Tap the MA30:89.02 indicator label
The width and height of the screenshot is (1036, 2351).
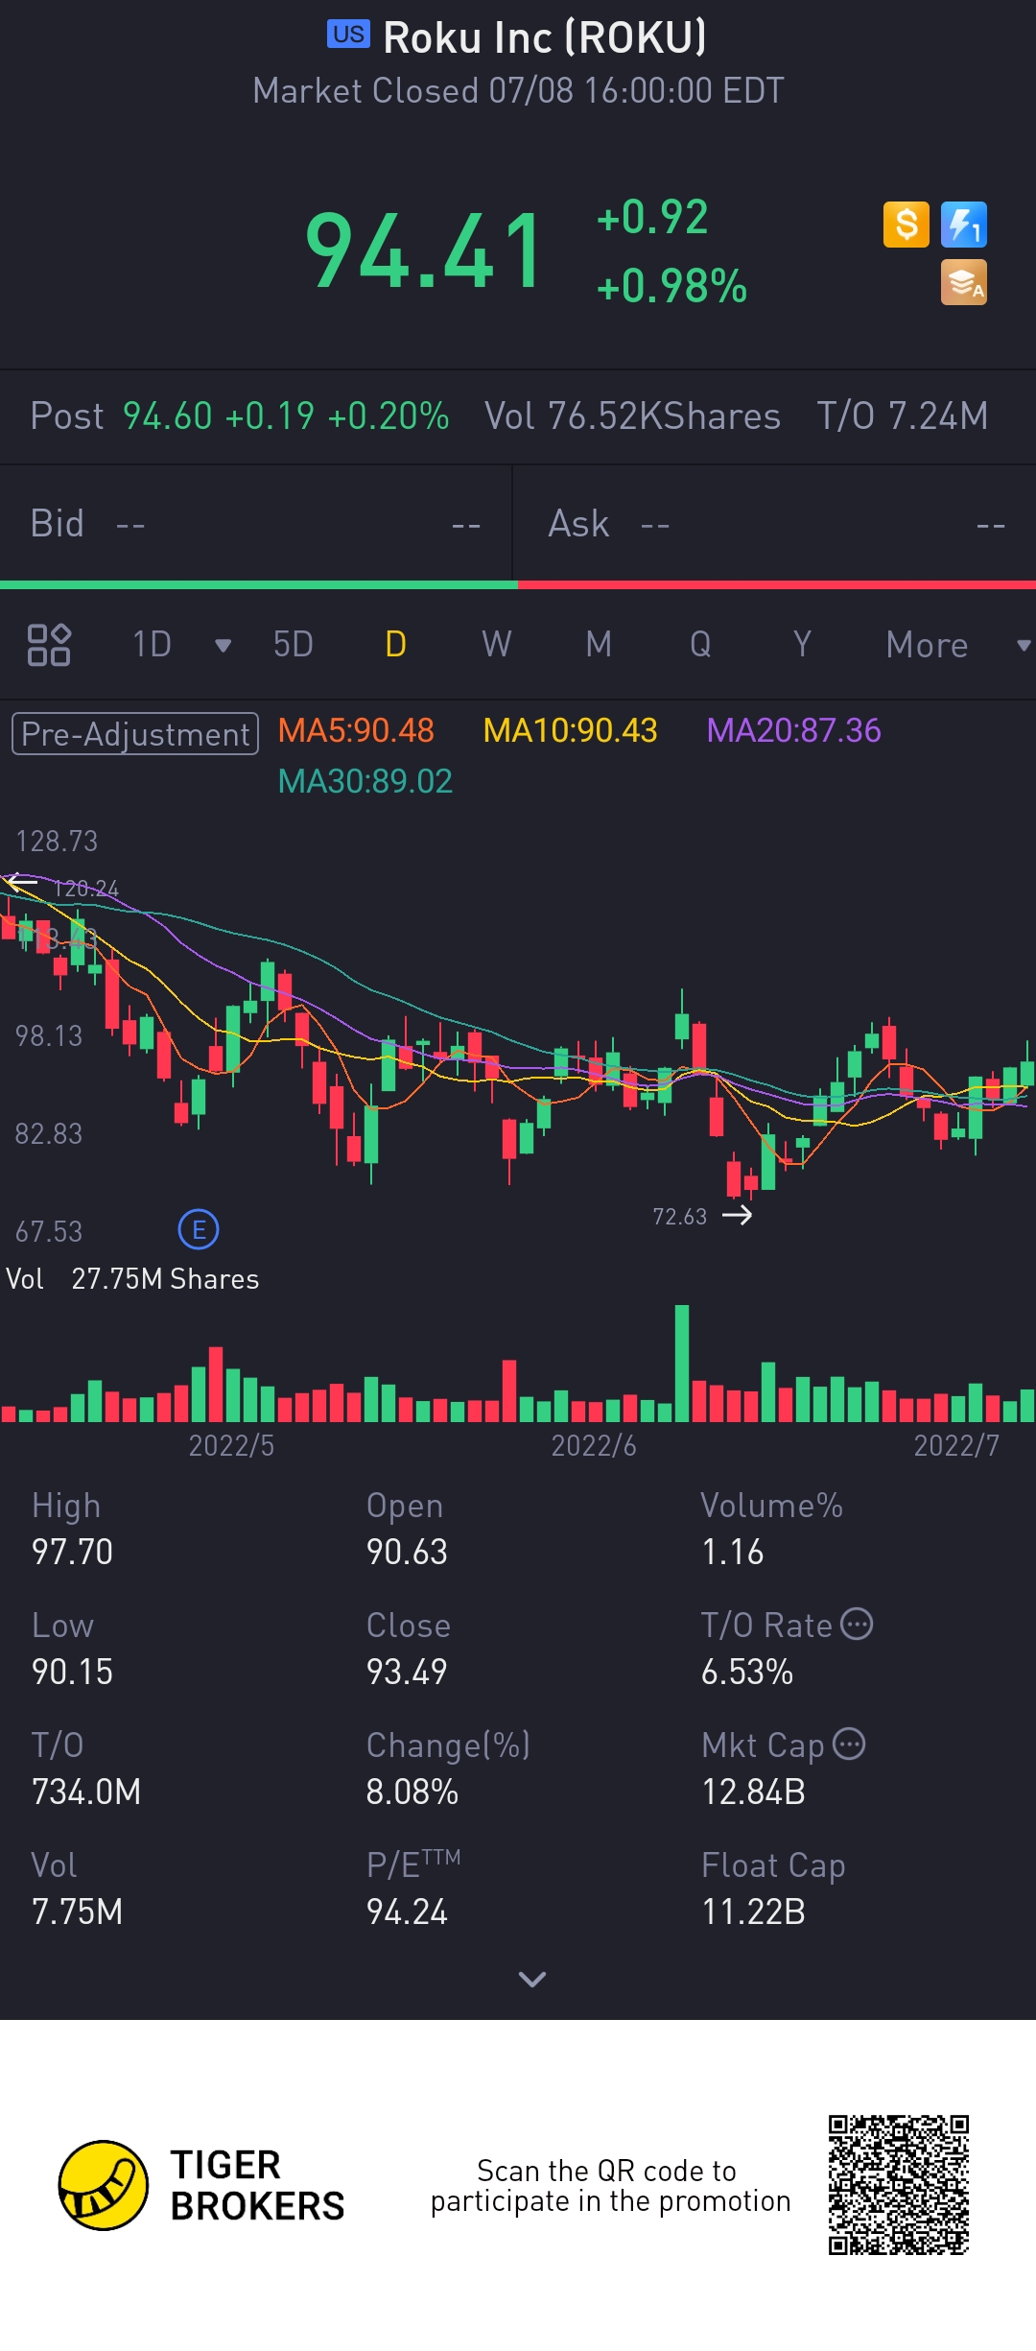click(x=365, y=782)
